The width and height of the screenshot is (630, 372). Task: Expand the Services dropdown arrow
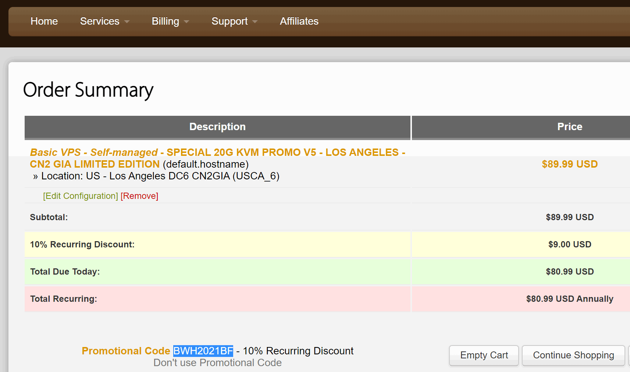click(x=127, y=22)
